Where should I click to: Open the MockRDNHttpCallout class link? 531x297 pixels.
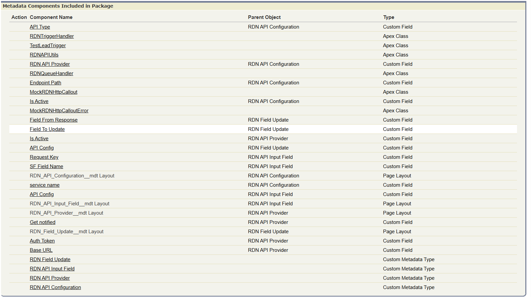tap(53, 92)
